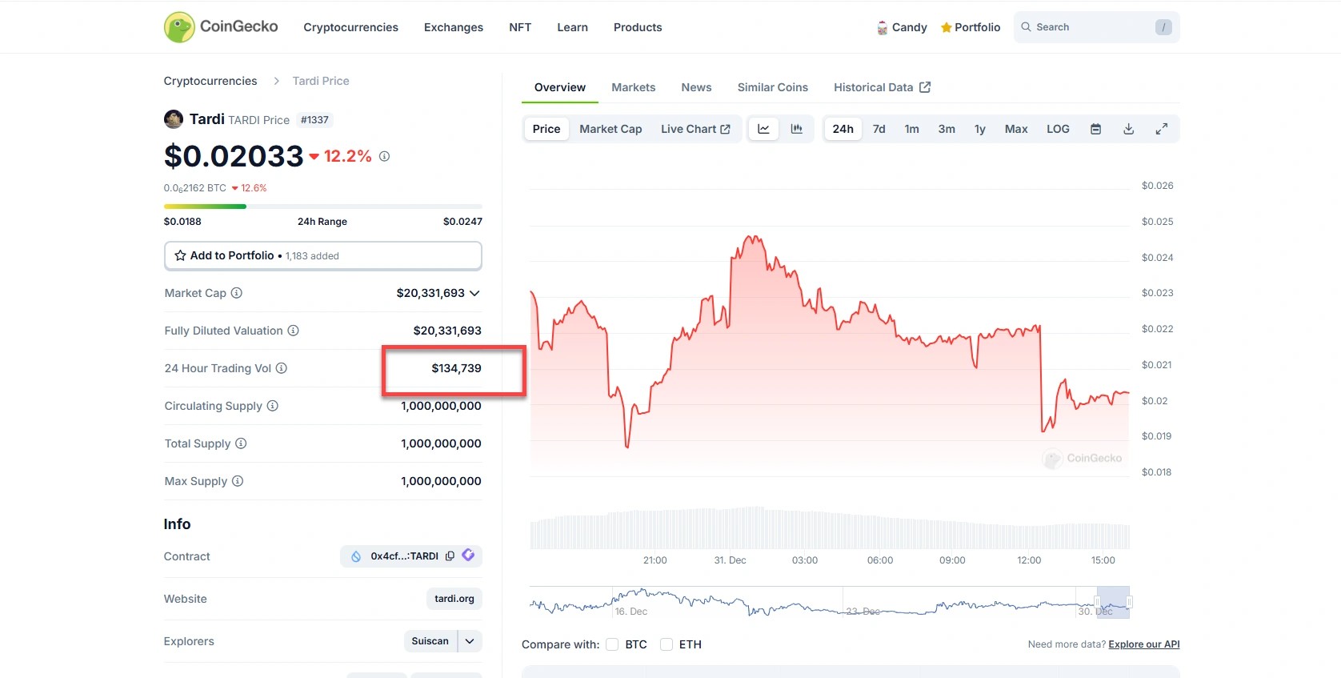Viewport: 1341px width, 678px height.
Task: Open the Explore our API link
Action: click(1143, 644)
